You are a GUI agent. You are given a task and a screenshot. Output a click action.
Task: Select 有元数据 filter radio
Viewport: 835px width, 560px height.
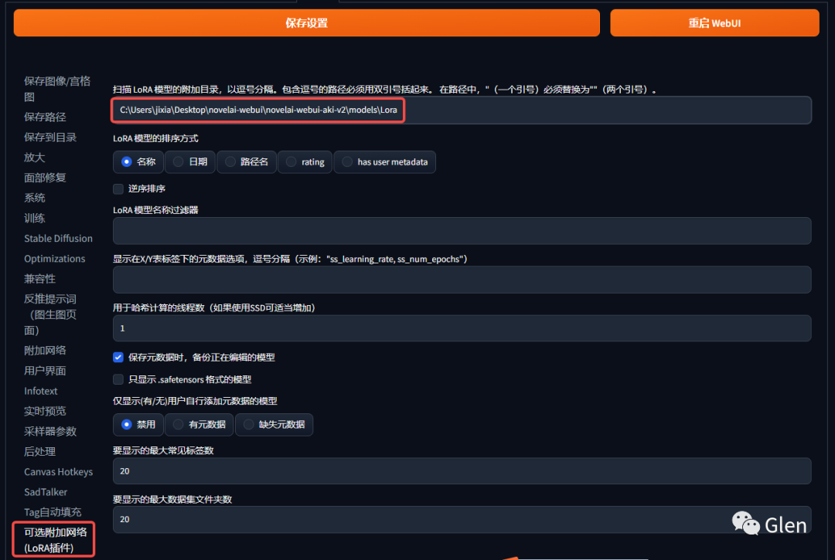pos(199,424)
